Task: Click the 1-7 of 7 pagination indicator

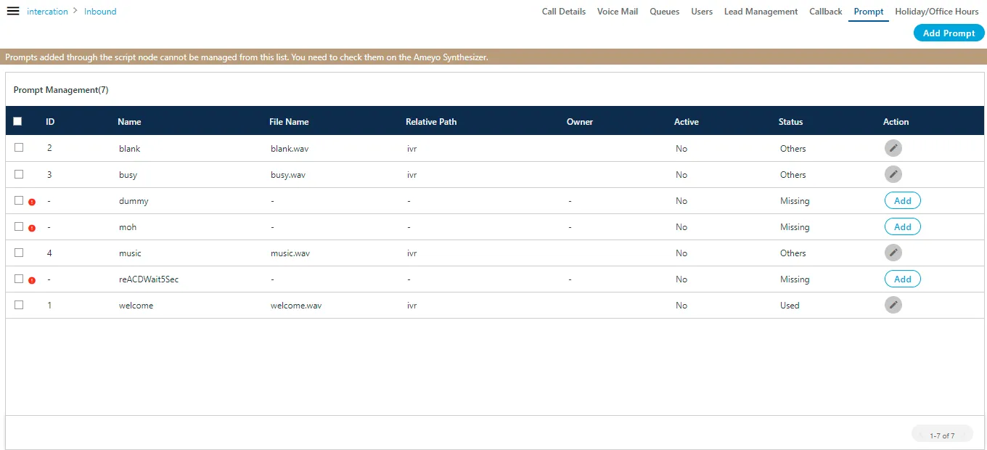Action: pyautogui.click(x=942, y=435)
